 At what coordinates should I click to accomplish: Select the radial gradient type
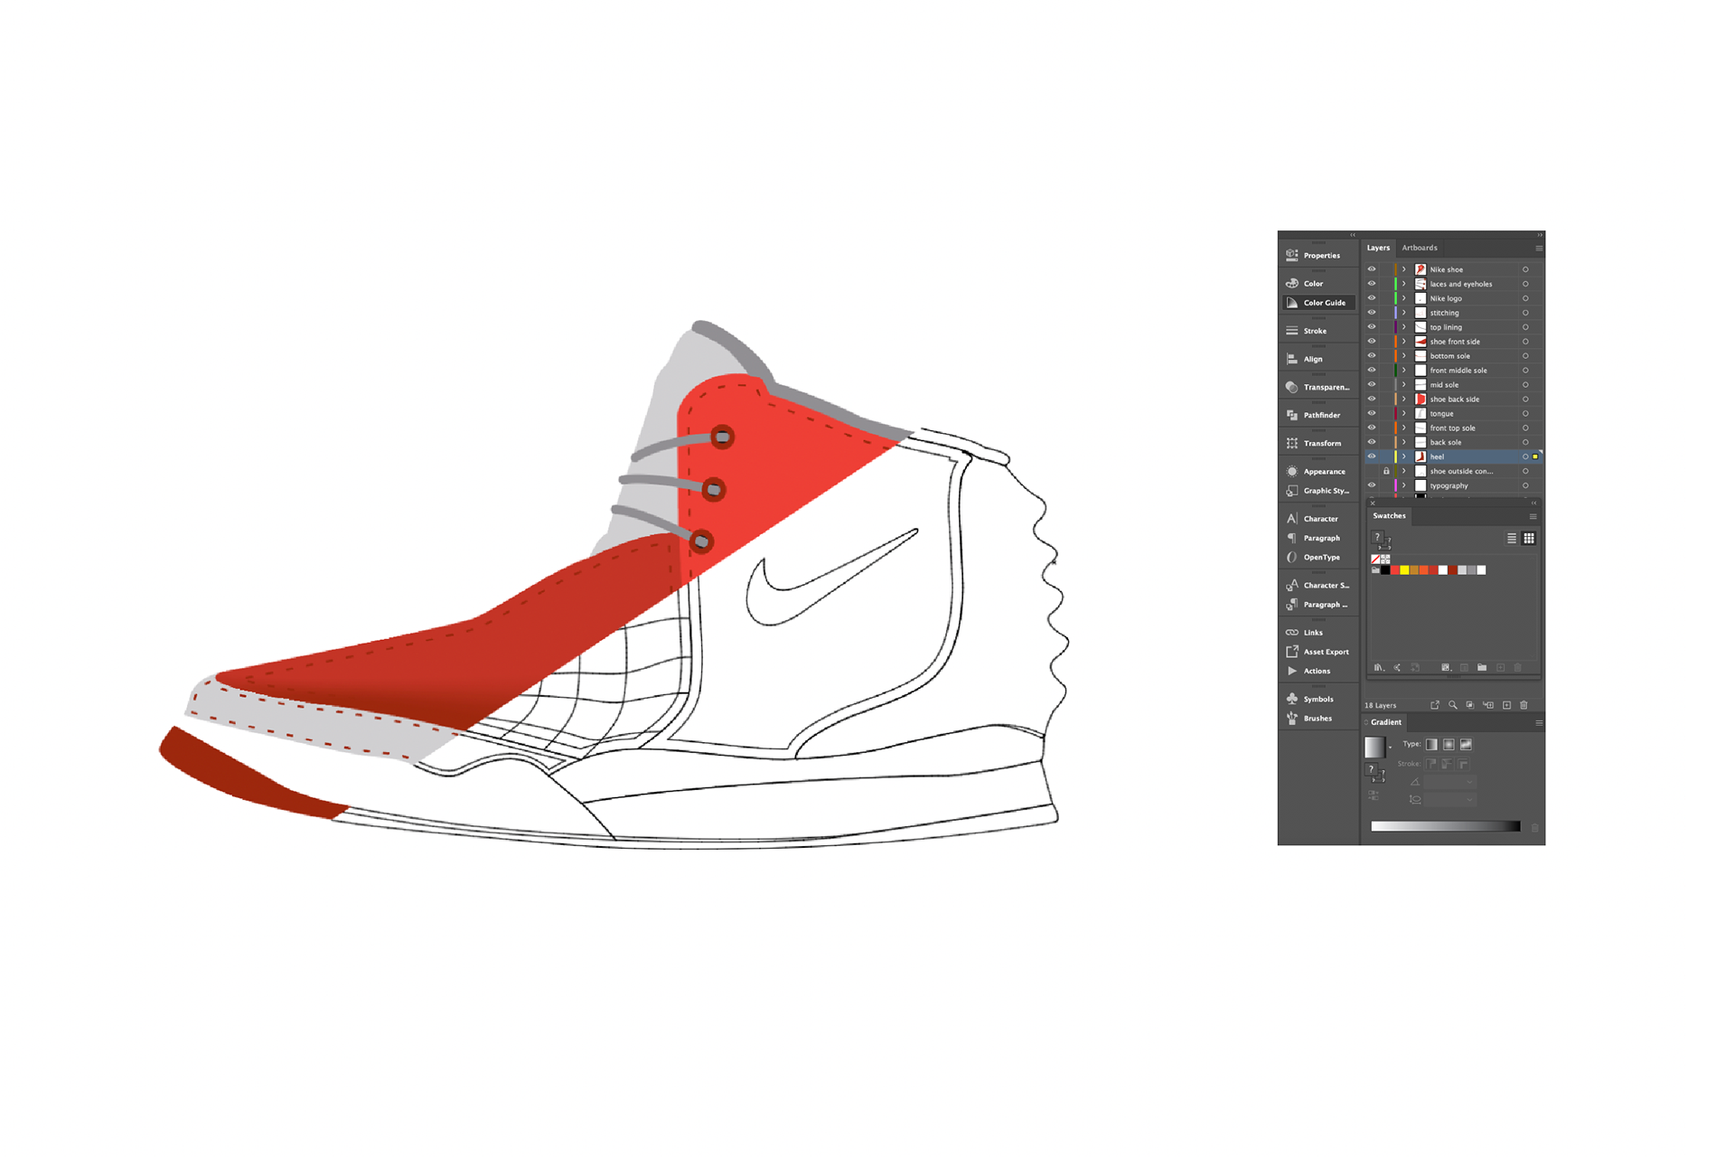(1449, 745)
